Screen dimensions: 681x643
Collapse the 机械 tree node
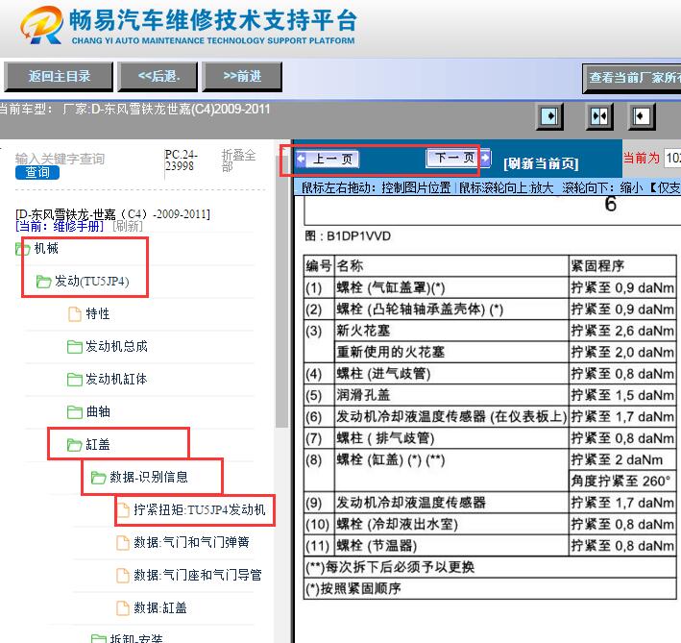[x=23, y=249]
